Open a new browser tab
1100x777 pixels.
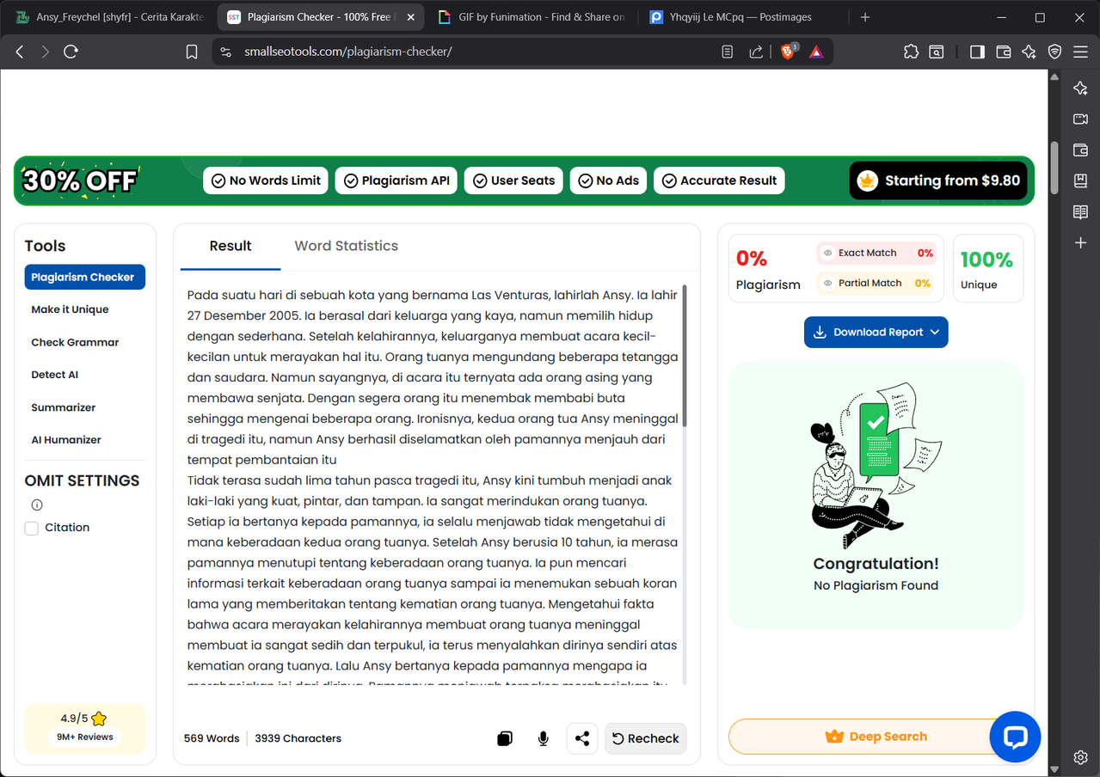865,17
